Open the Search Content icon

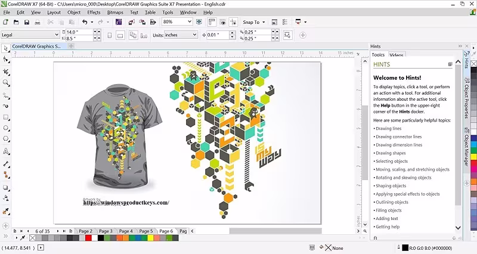[x=119, y=22]
